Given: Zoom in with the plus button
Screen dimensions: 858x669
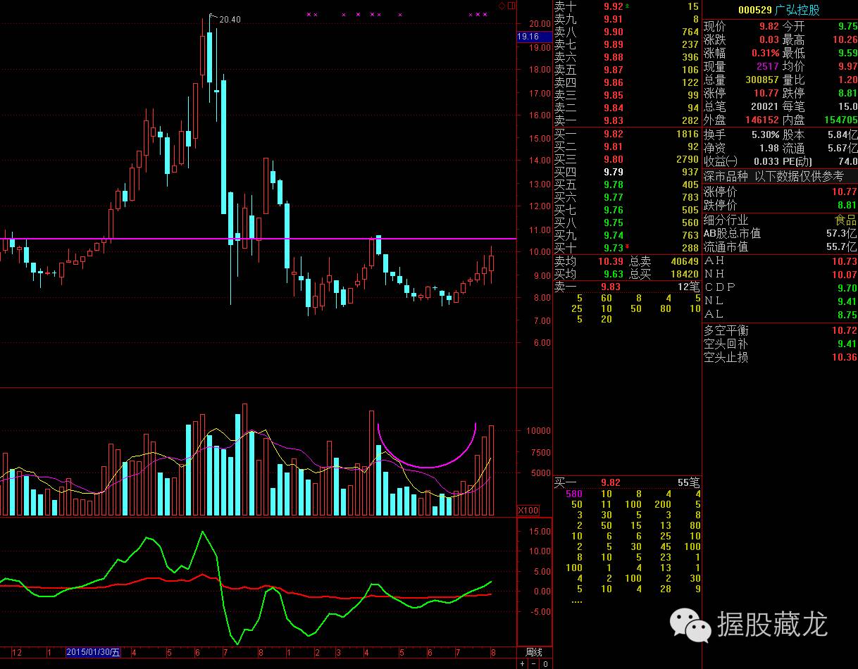Looking at the screenshot, I should point(522,663).
